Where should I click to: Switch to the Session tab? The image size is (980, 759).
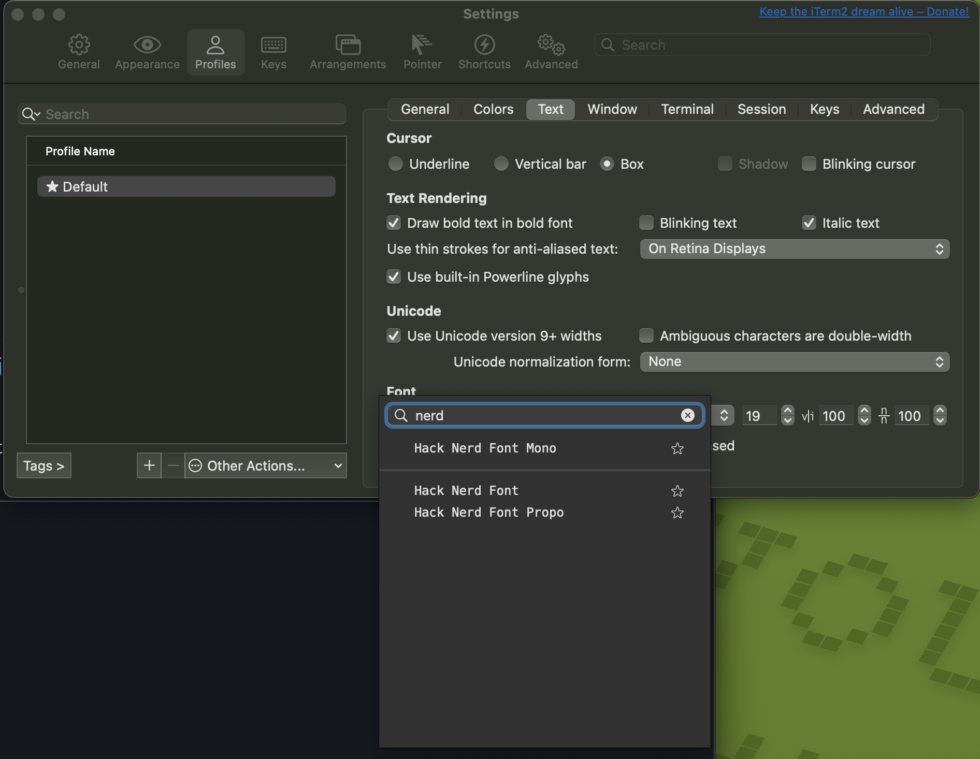[761, 109]
